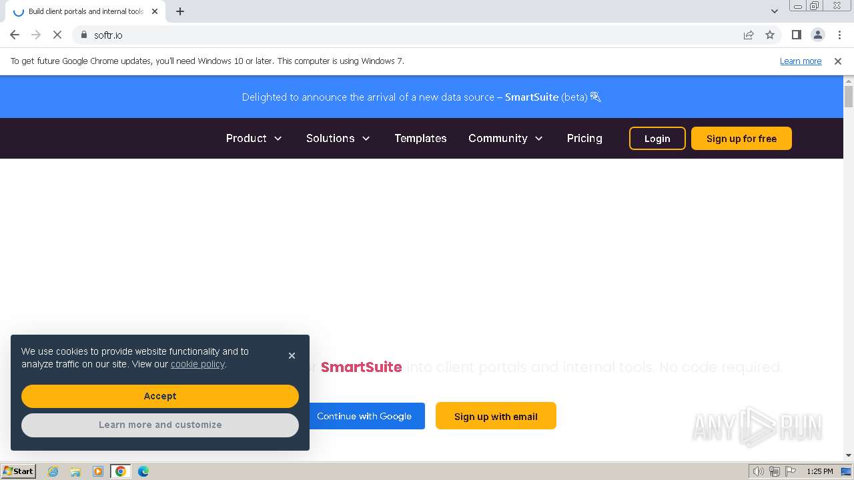
Task: Select the Chrome taskbar icon
Action: click(121, 471)
